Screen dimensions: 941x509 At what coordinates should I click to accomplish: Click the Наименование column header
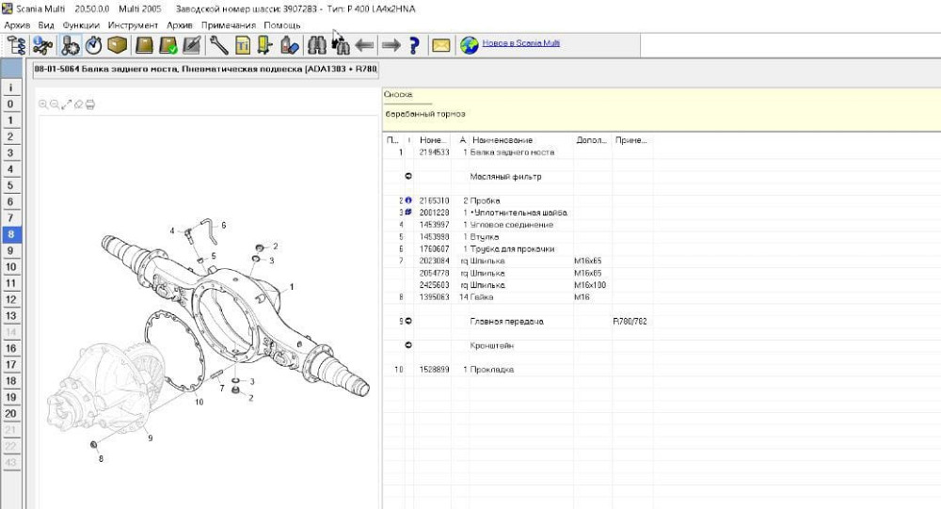pyautogui.click(x=502, y=140)
